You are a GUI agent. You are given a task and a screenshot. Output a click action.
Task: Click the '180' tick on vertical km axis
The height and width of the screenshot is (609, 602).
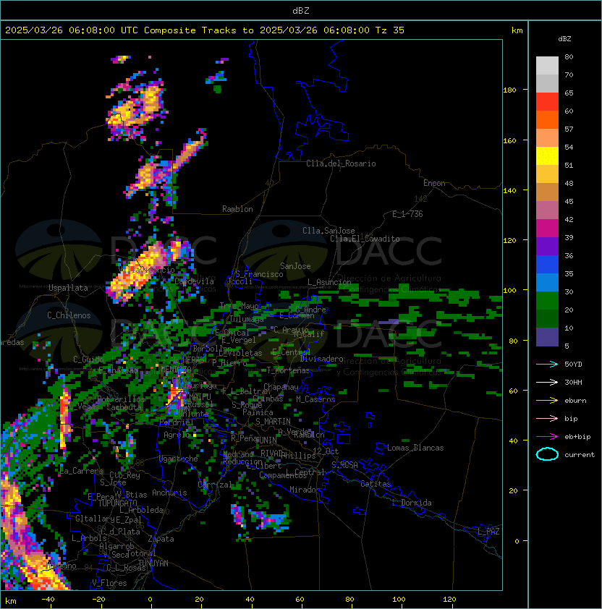(x=509, y=90)
